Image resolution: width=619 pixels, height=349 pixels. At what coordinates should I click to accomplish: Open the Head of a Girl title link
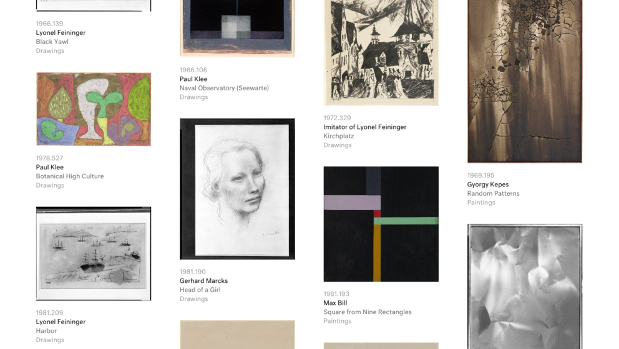(x=200, y=290)
